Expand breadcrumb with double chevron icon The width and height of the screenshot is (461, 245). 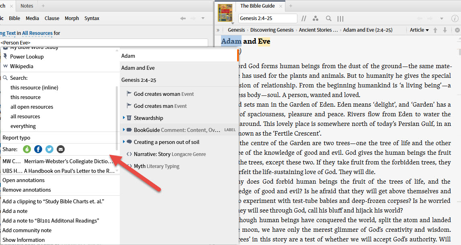tap(218, 30)
